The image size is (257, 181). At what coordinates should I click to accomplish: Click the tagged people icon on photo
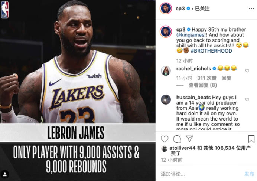coord(5,174)
